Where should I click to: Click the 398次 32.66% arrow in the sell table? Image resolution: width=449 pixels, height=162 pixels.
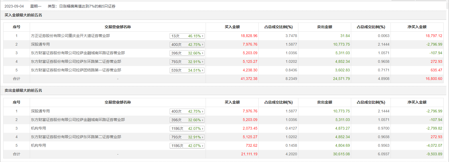point(203,120)
